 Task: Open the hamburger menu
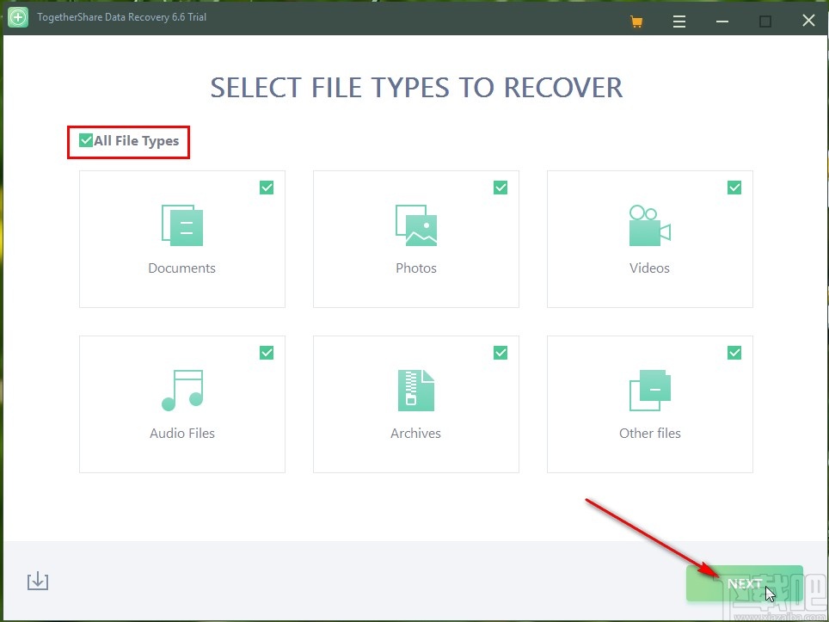[x=679, y=20]
